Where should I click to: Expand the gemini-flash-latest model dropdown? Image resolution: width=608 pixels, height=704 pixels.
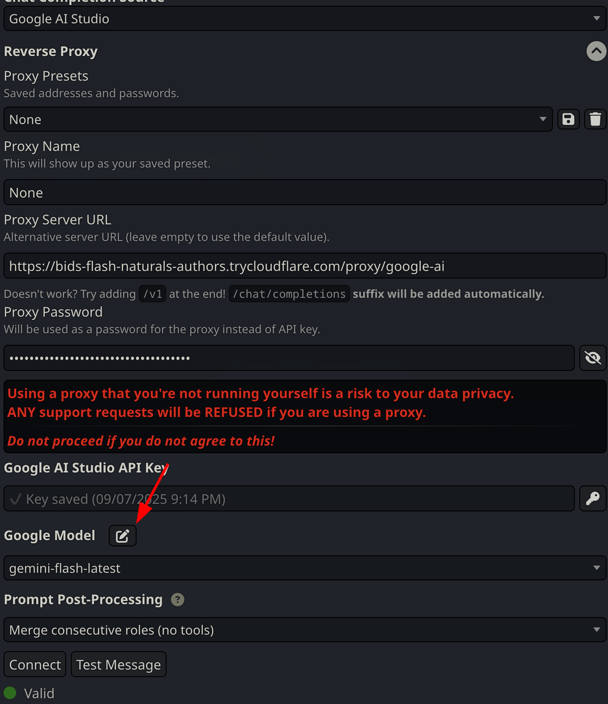click(x=304, y=568)
